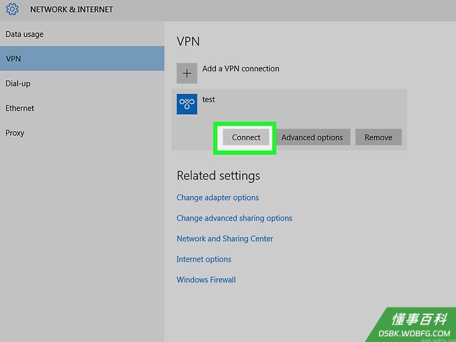This screenshot has width=456, height=342.
Task: Click the Add a VPN connection label
Action: click(241, 69)
